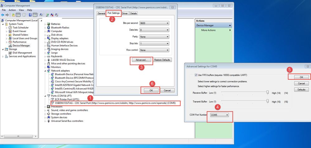Select the DVD/CD-ROM drives category icon
Image resolution: width=311 pixels, height=148 pixels.
click(x=49, y=42)
